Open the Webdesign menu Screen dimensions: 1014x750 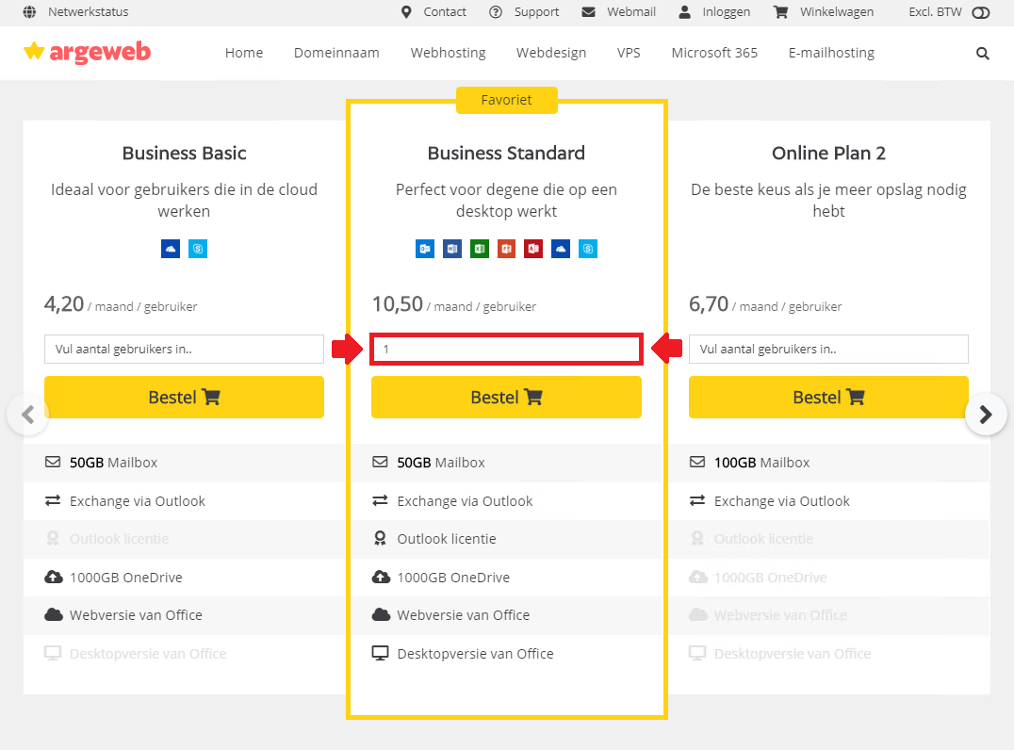[551, 53]
